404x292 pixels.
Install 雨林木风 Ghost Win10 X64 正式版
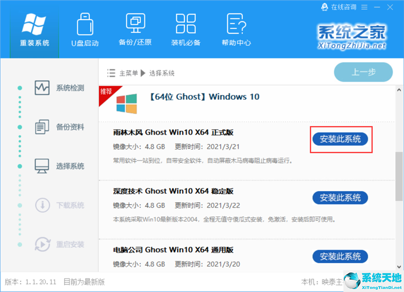340,140
